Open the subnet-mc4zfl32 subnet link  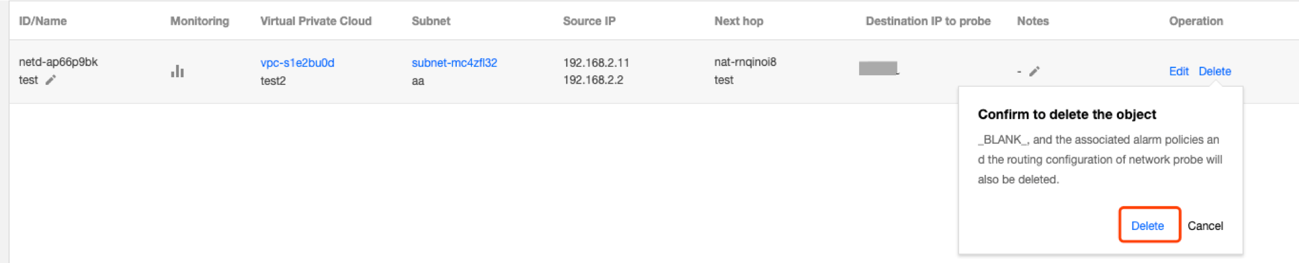(454, 63)
